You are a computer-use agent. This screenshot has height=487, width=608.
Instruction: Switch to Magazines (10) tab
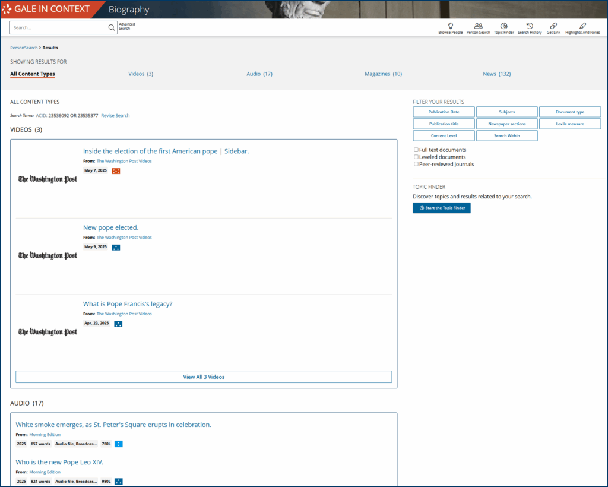coord(383,74)
